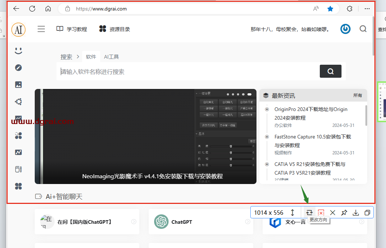Open browser settings and more menu

point(367,9)
